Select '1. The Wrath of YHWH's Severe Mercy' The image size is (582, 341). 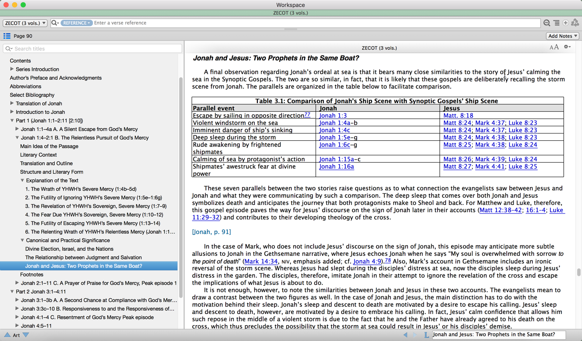81,189
